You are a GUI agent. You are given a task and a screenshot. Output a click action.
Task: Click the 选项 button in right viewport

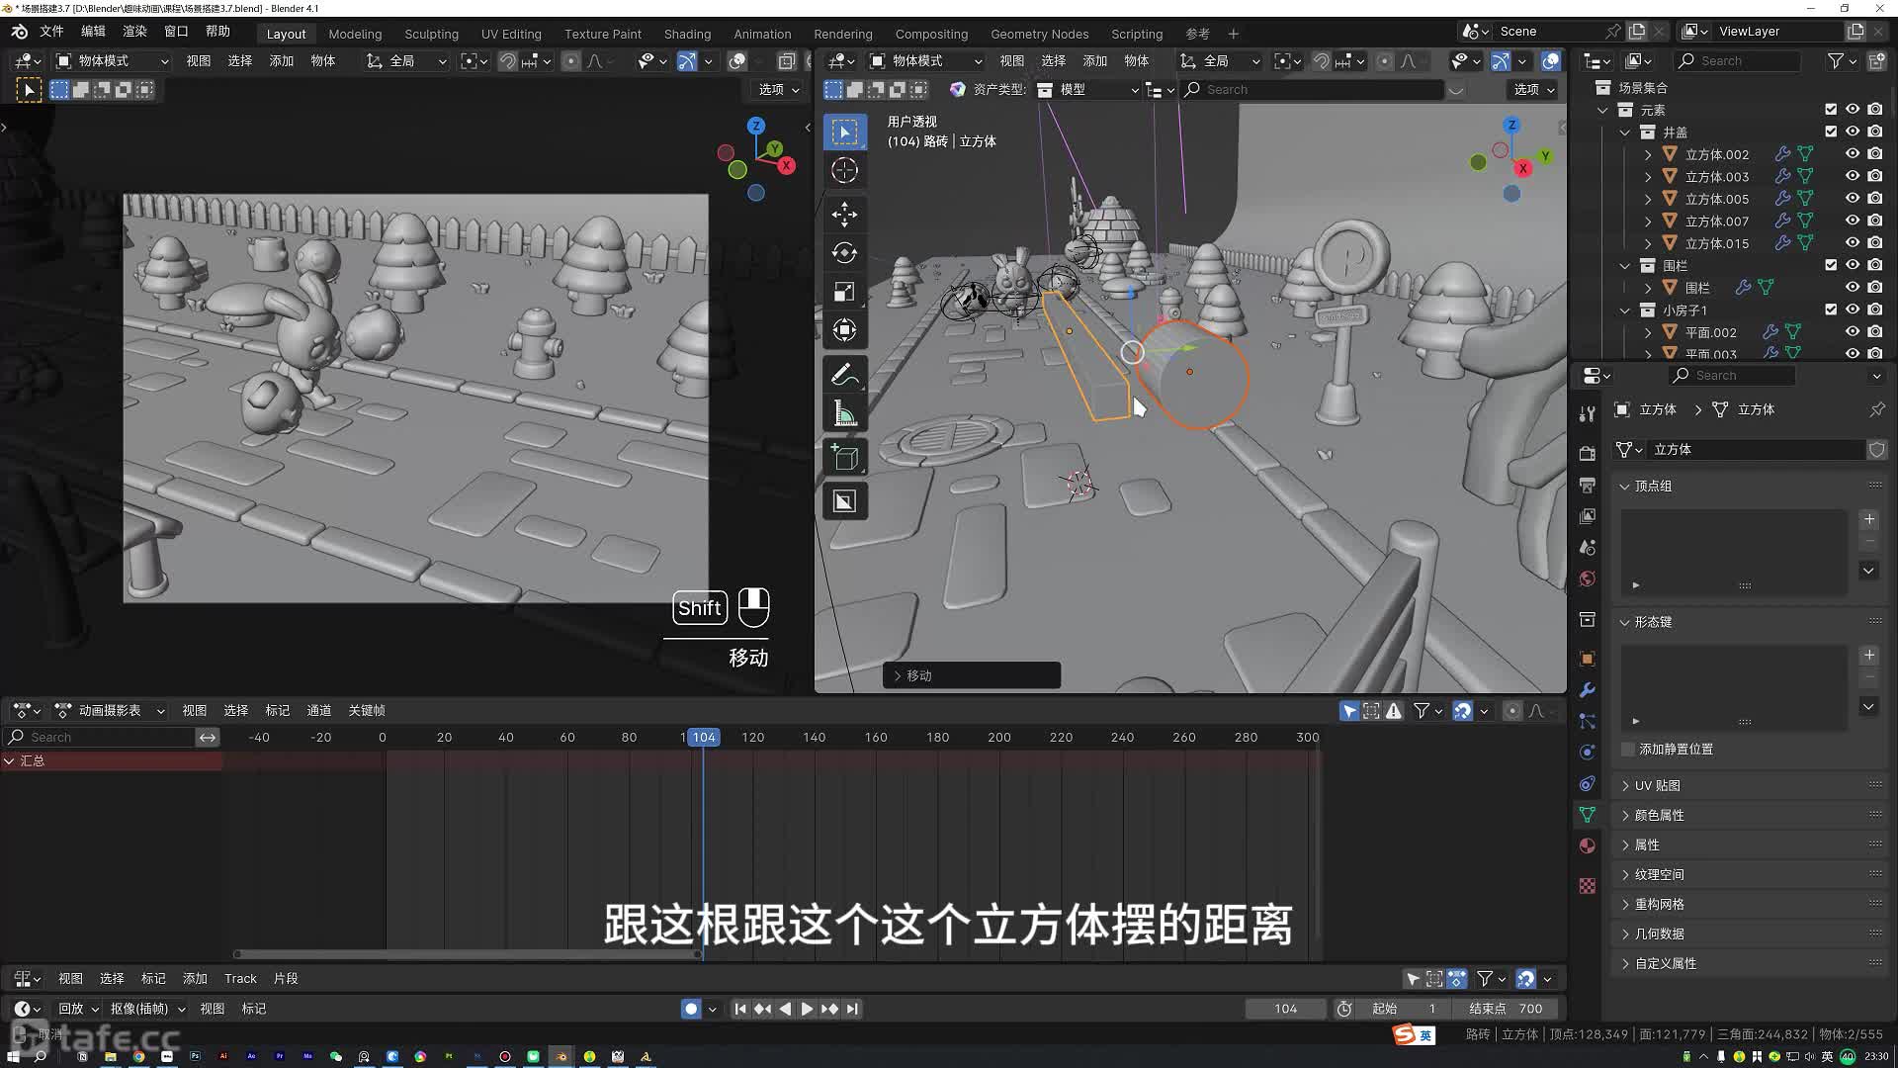(x=1534, y=89)
